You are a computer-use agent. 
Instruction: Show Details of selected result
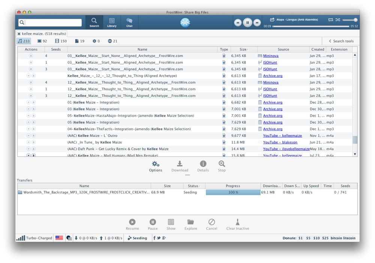[203, 166]
